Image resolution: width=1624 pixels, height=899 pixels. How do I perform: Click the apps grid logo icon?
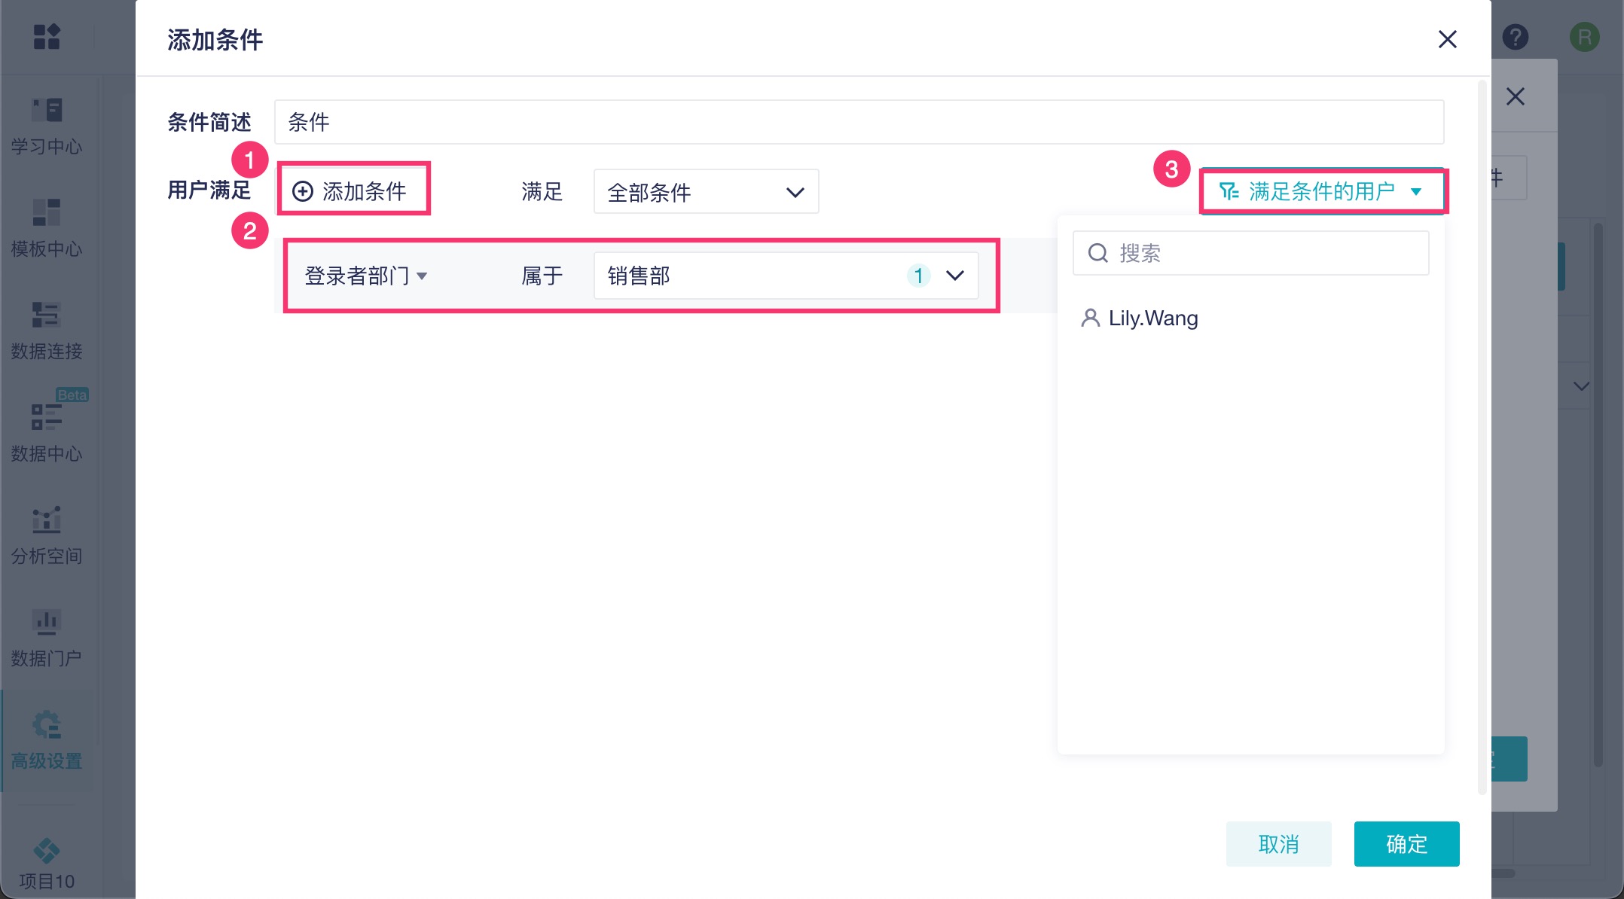47,37
